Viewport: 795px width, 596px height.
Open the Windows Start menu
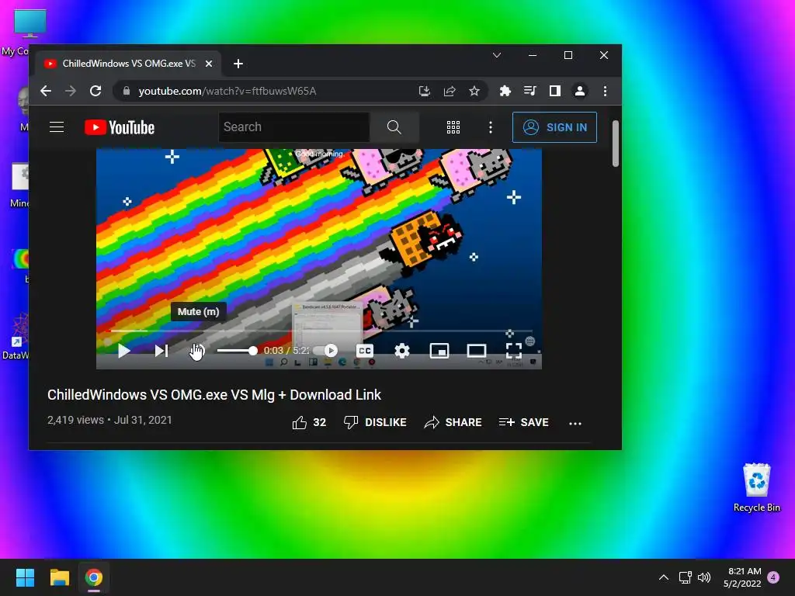click(25, 577)
